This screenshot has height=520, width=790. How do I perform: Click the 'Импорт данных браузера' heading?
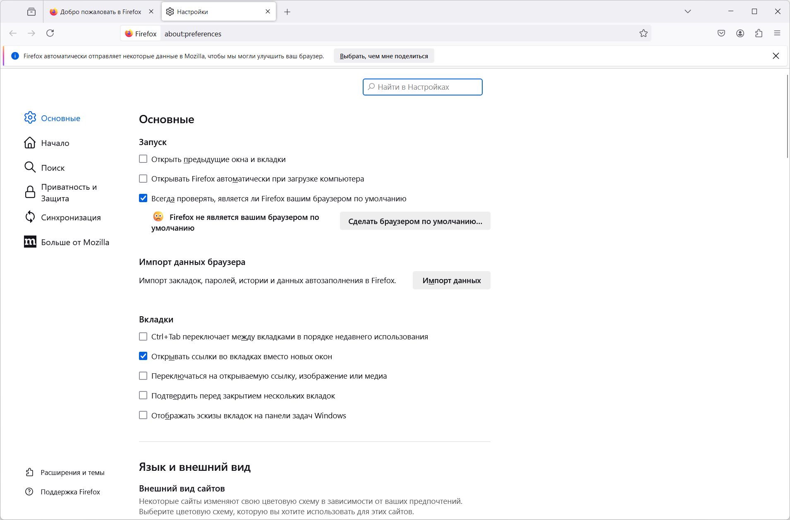click(192, 262)
